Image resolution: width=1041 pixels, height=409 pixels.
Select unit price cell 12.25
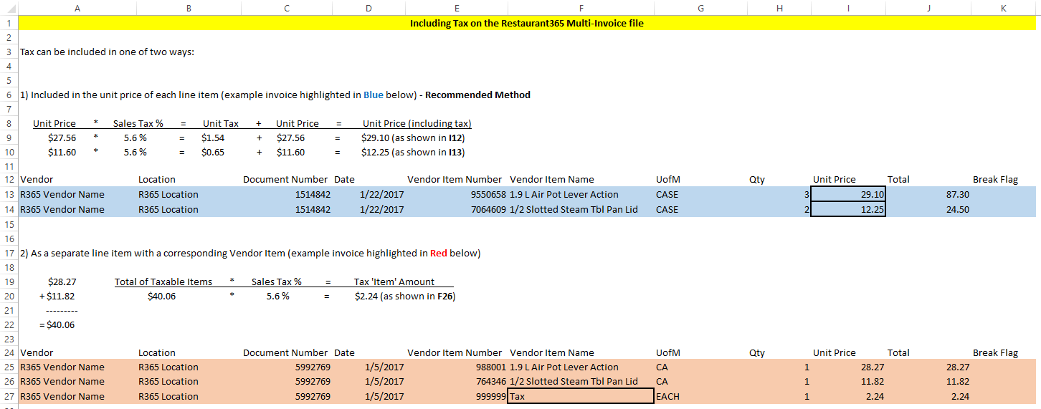pos(848,209)
